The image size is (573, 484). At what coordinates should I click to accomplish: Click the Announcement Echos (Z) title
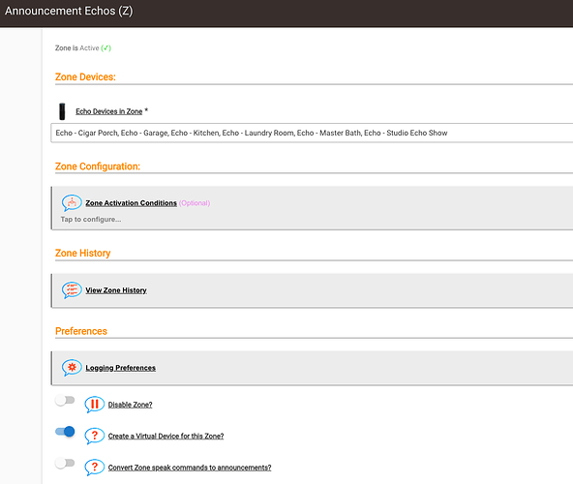[x=69, y=11]
